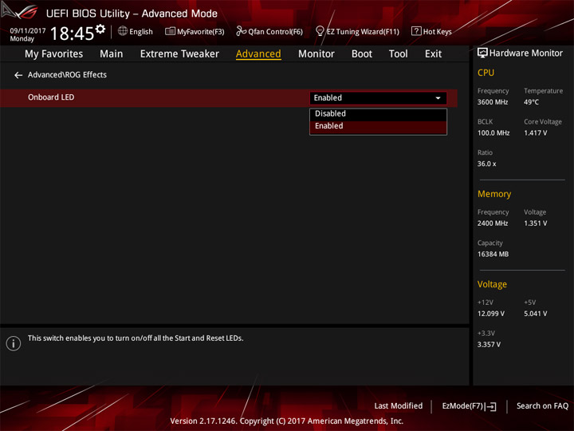This screenshot has height=431, width=574.
Task: Click the CPU section heading
Action: click(486, 73)
